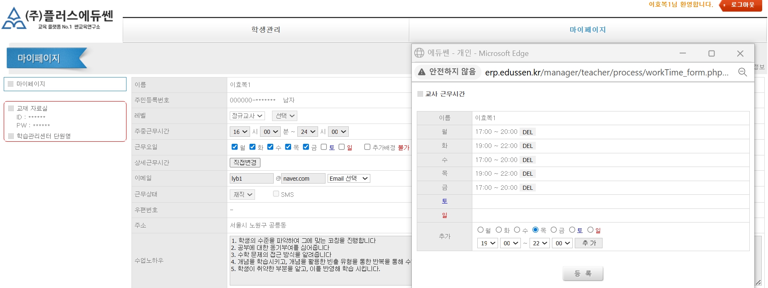Click the not-secure warning icon
Screen dimensions: 768x288
point(422,72)
